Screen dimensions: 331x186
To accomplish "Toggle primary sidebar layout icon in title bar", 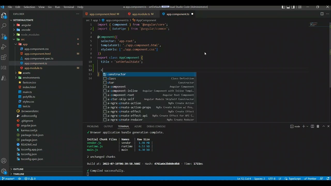I will pyautogui.click(x=283, y=7).
